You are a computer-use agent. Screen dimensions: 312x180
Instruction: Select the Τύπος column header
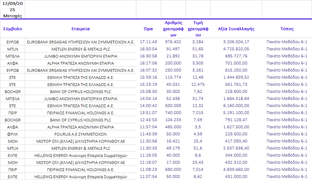[x=287, y=29]
